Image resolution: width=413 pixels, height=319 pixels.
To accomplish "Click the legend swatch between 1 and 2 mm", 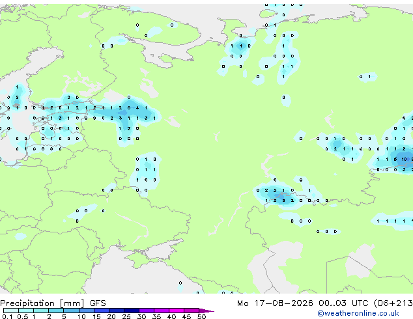I will [x=41, y=311].
